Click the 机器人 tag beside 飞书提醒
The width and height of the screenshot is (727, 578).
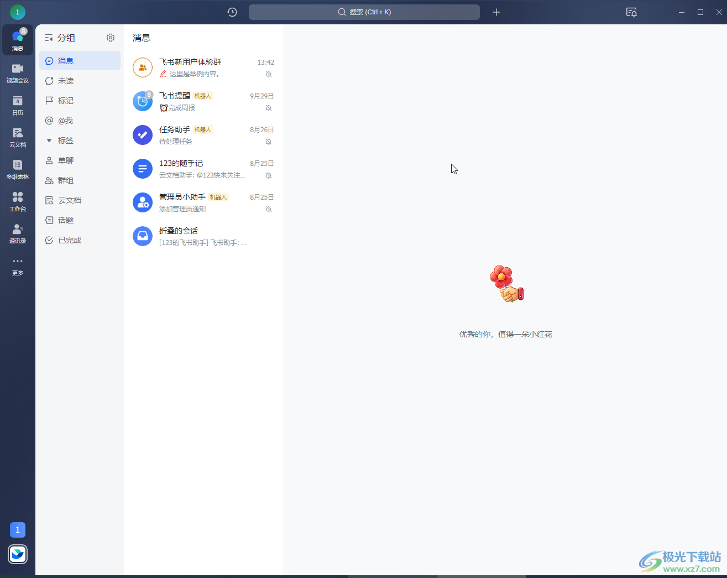pyautogui.click(x=203, y=96)
